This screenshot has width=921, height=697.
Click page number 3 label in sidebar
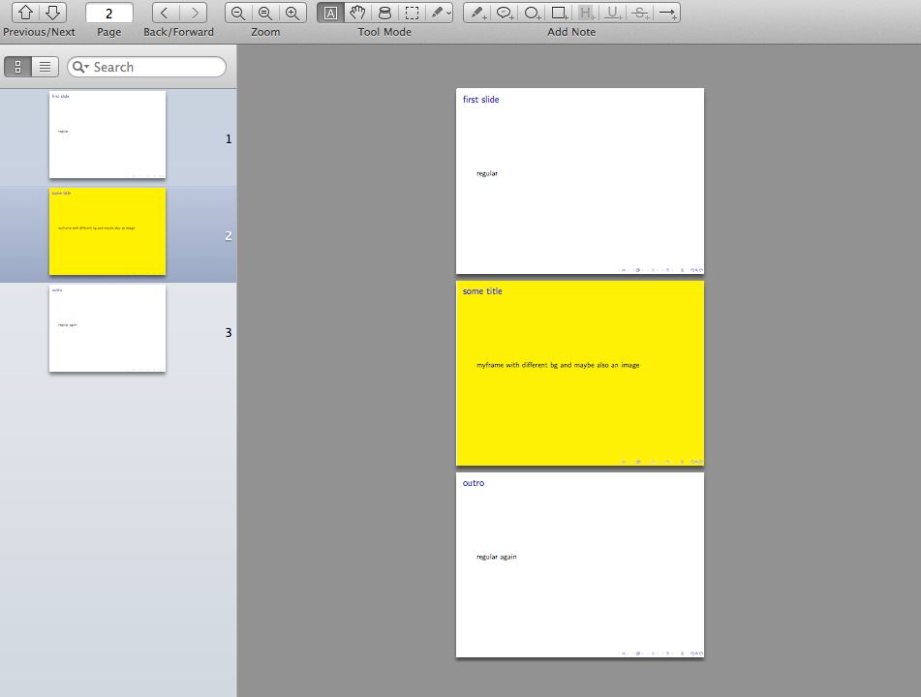coord(229,333)
